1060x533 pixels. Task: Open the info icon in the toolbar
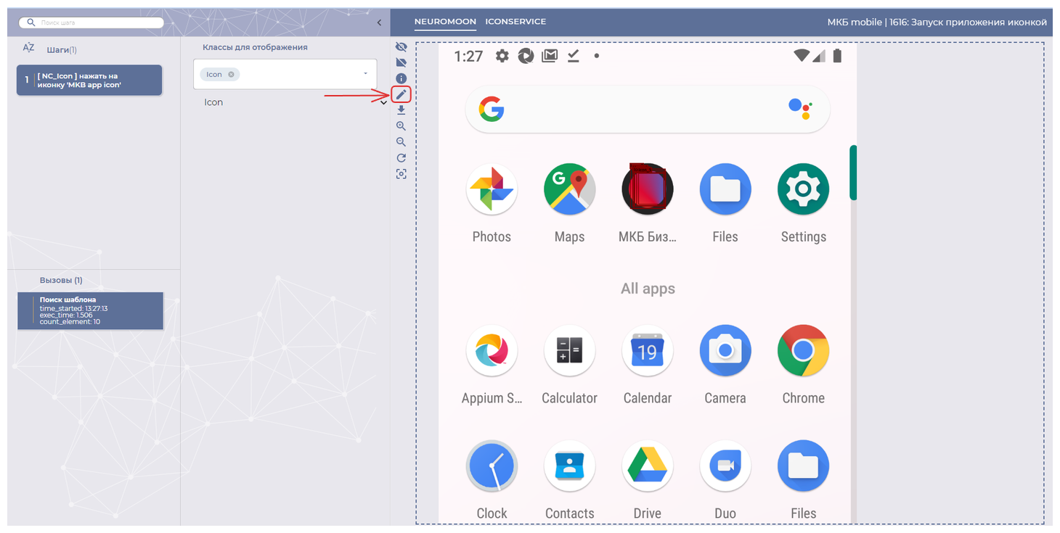(401, 78)
